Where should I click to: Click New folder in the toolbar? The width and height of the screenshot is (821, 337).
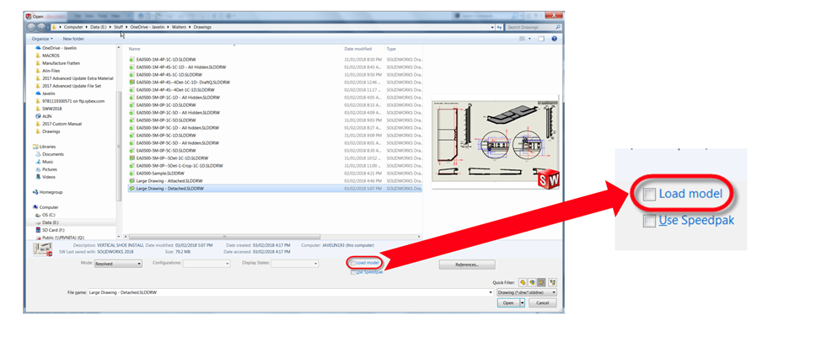click(x=73, y=39)
